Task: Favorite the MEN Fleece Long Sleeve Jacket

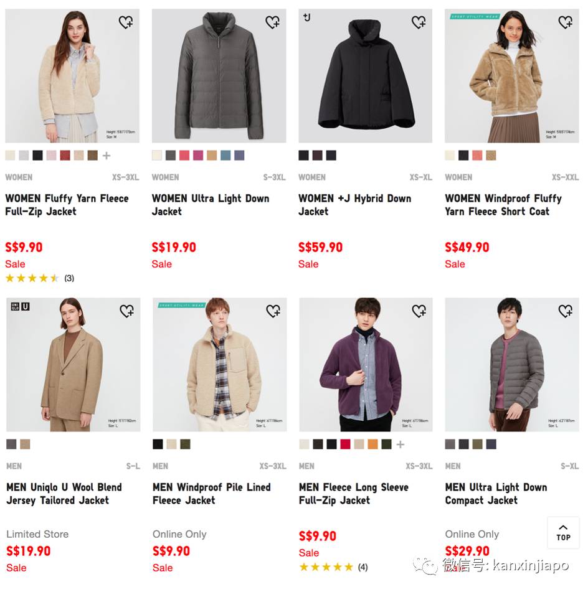Action: click(x=419, y=311)
